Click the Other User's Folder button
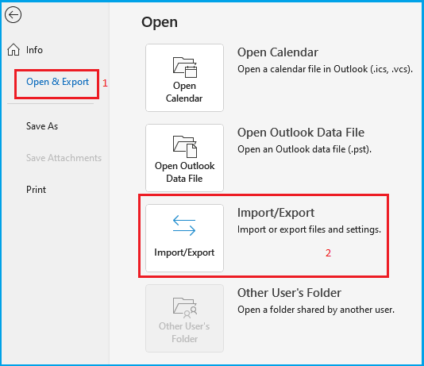This screenshot has height=366, width=424. (x=184, y=318)
